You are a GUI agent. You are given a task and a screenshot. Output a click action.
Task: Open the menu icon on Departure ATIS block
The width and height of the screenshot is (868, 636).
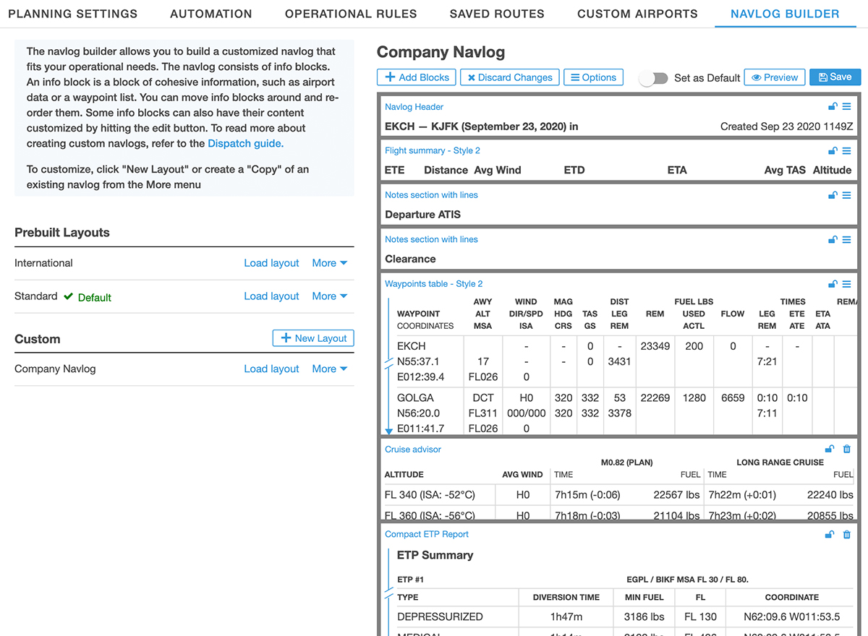coord(846,195)
